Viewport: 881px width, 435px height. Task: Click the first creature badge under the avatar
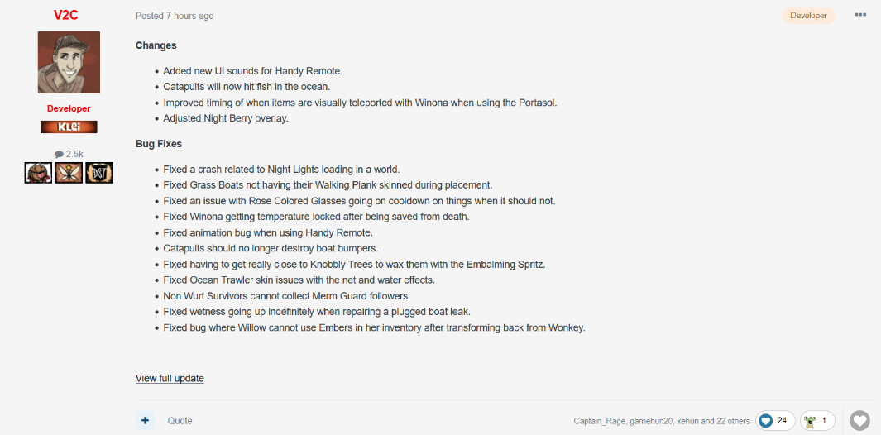(x=38, y=173)
